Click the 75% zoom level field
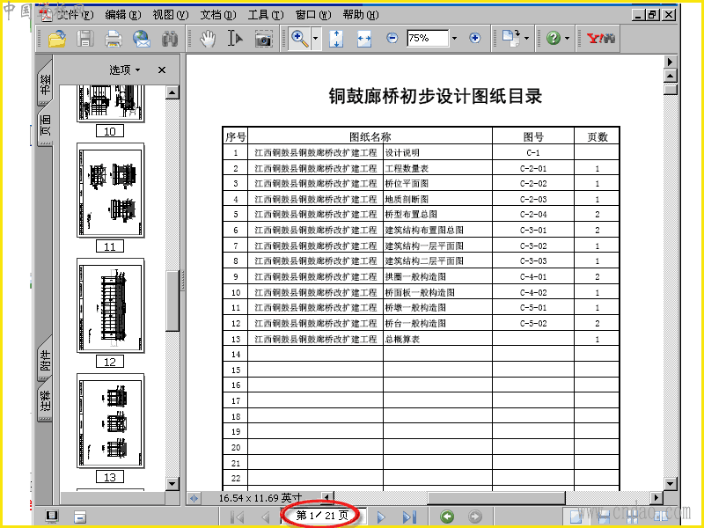The height and width of the screenshot is (528, 704). [428, 38]
